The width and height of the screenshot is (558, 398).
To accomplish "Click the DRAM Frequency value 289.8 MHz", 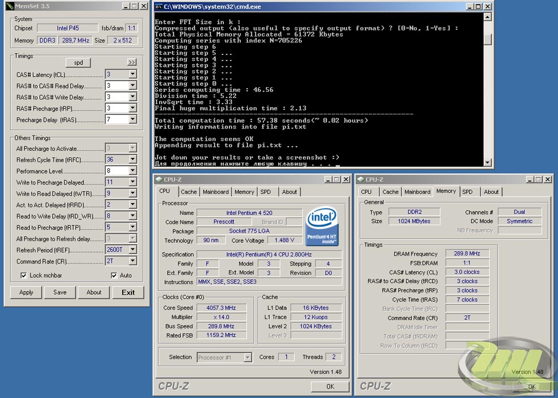I will (x=467, y=254).
